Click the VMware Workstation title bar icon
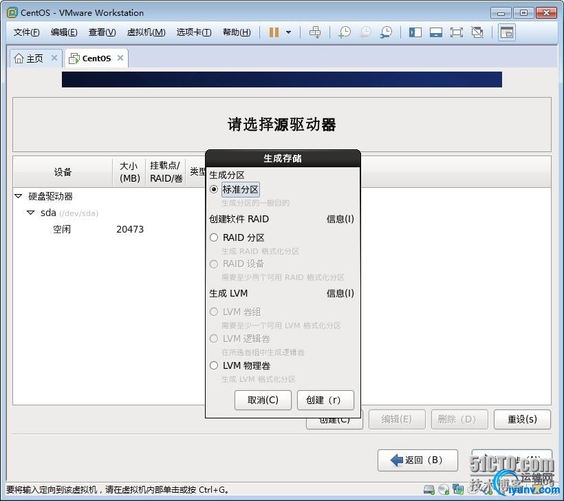The width and height of the screenshot is (564, 501). click(12, 12)
